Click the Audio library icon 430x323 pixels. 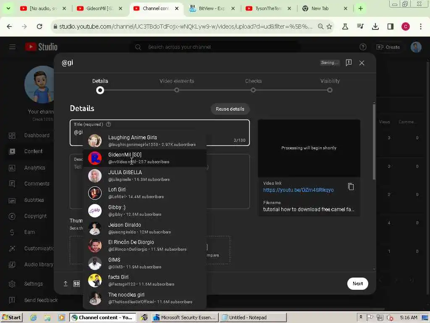pos(12,265)
